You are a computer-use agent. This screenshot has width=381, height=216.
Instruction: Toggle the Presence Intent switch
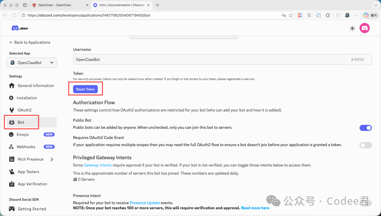tap(366, 203)
